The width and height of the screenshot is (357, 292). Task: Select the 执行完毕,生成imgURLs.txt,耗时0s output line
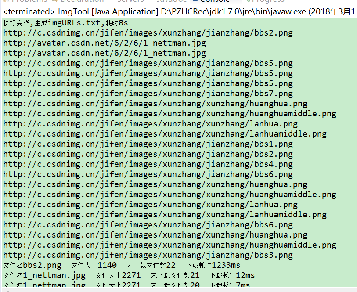65,23
